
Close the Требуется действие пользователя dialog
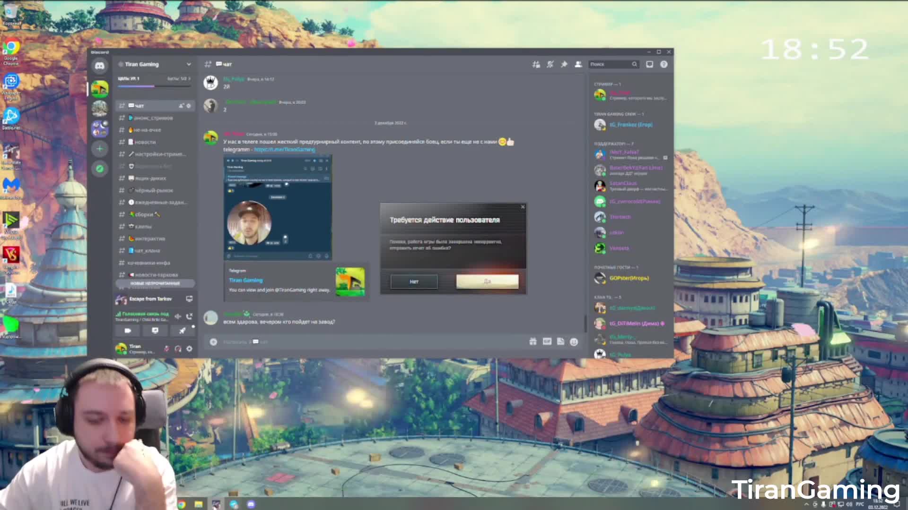(523, 207)
